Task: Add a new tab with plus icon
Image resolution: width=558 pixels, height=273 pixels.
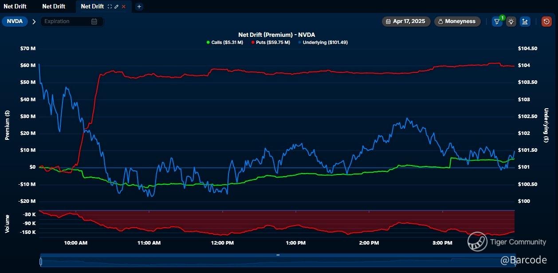Action: (139, 7)
